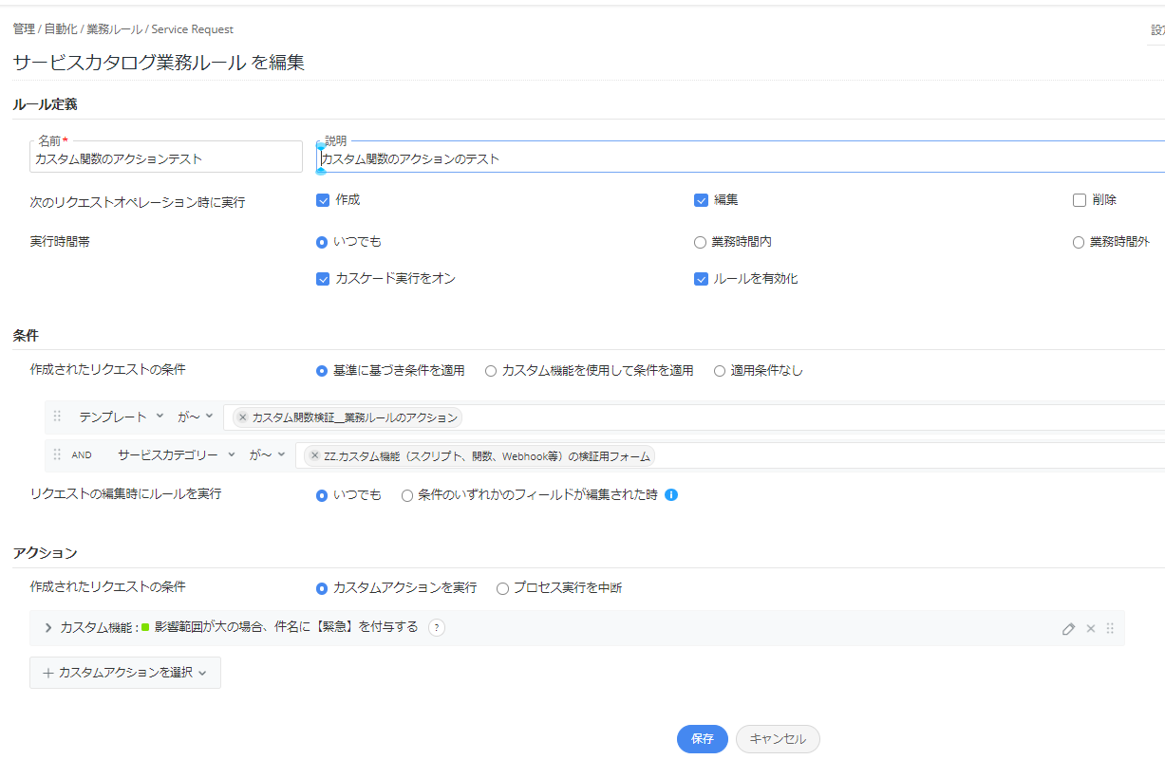The height and width of the screenshot is (778, 1165).
Task: Uncheck the 作成 operation checkbox
Action: coord(323,200)
